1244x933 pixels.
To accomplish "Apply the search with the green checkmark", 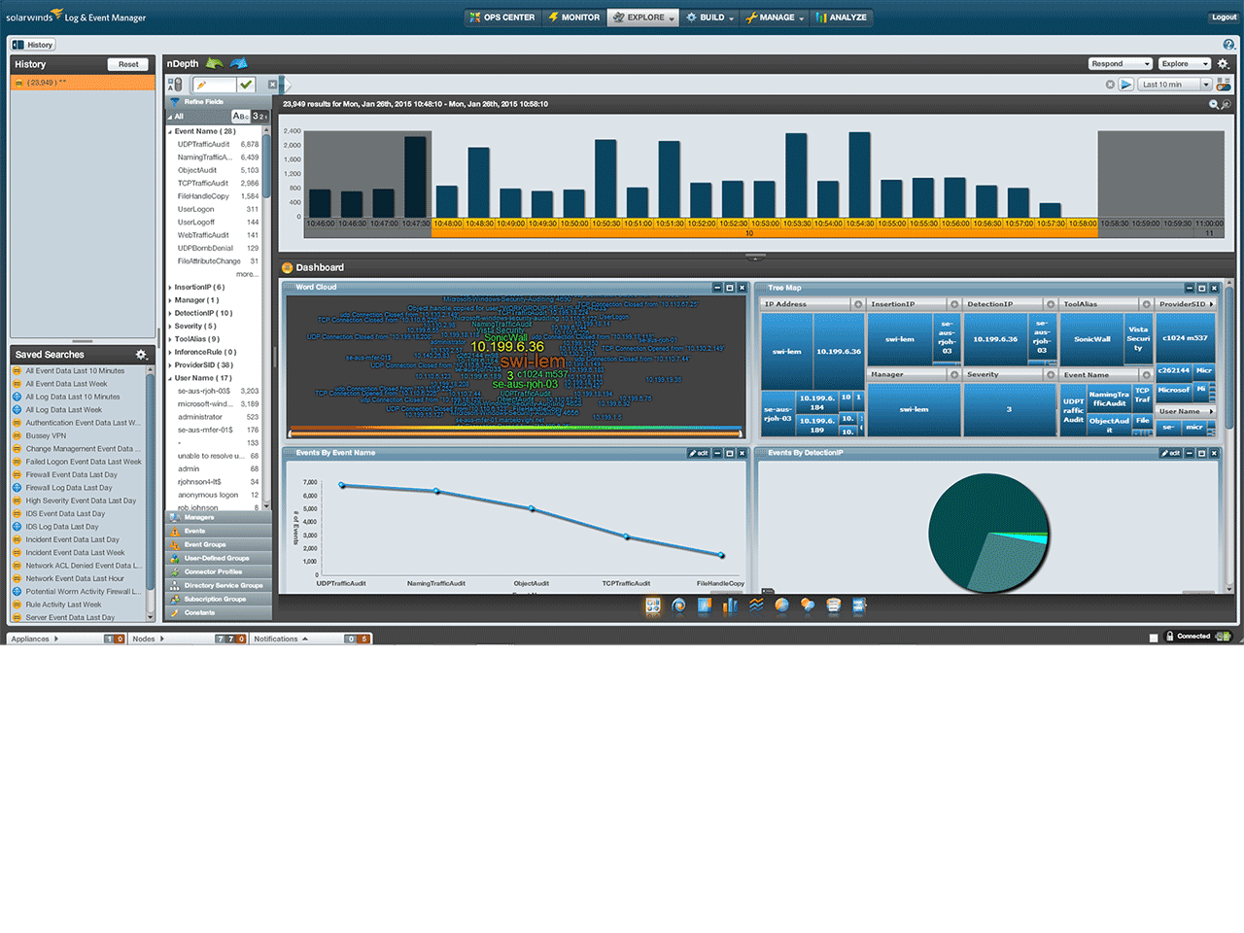I will pyautogui.click(x=246, y=85).
